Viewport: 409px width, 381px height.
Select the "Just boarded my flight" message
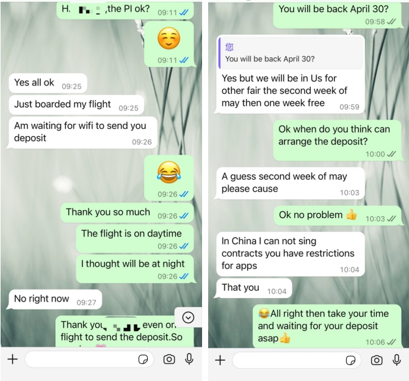(x=76, y=104)
